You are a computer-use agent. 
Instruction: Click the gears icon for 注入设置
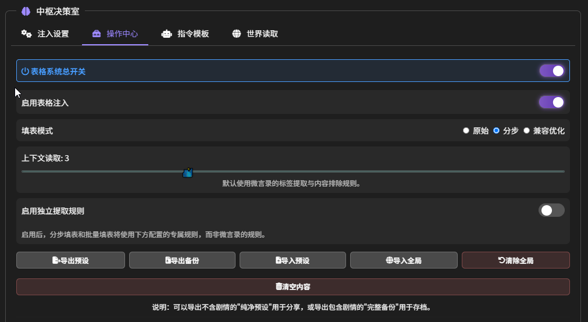pyautogui.click(x=26, y=34)
